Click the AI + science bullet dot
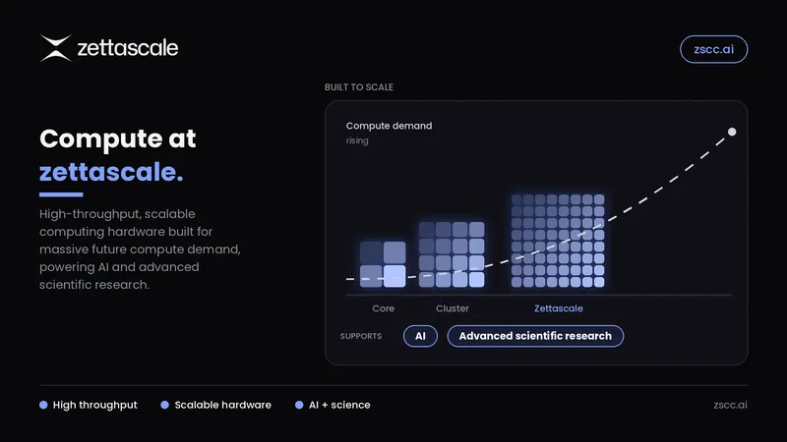Image resolution: width=787 pixels, height=442 pixels. (x=299, y=405)
